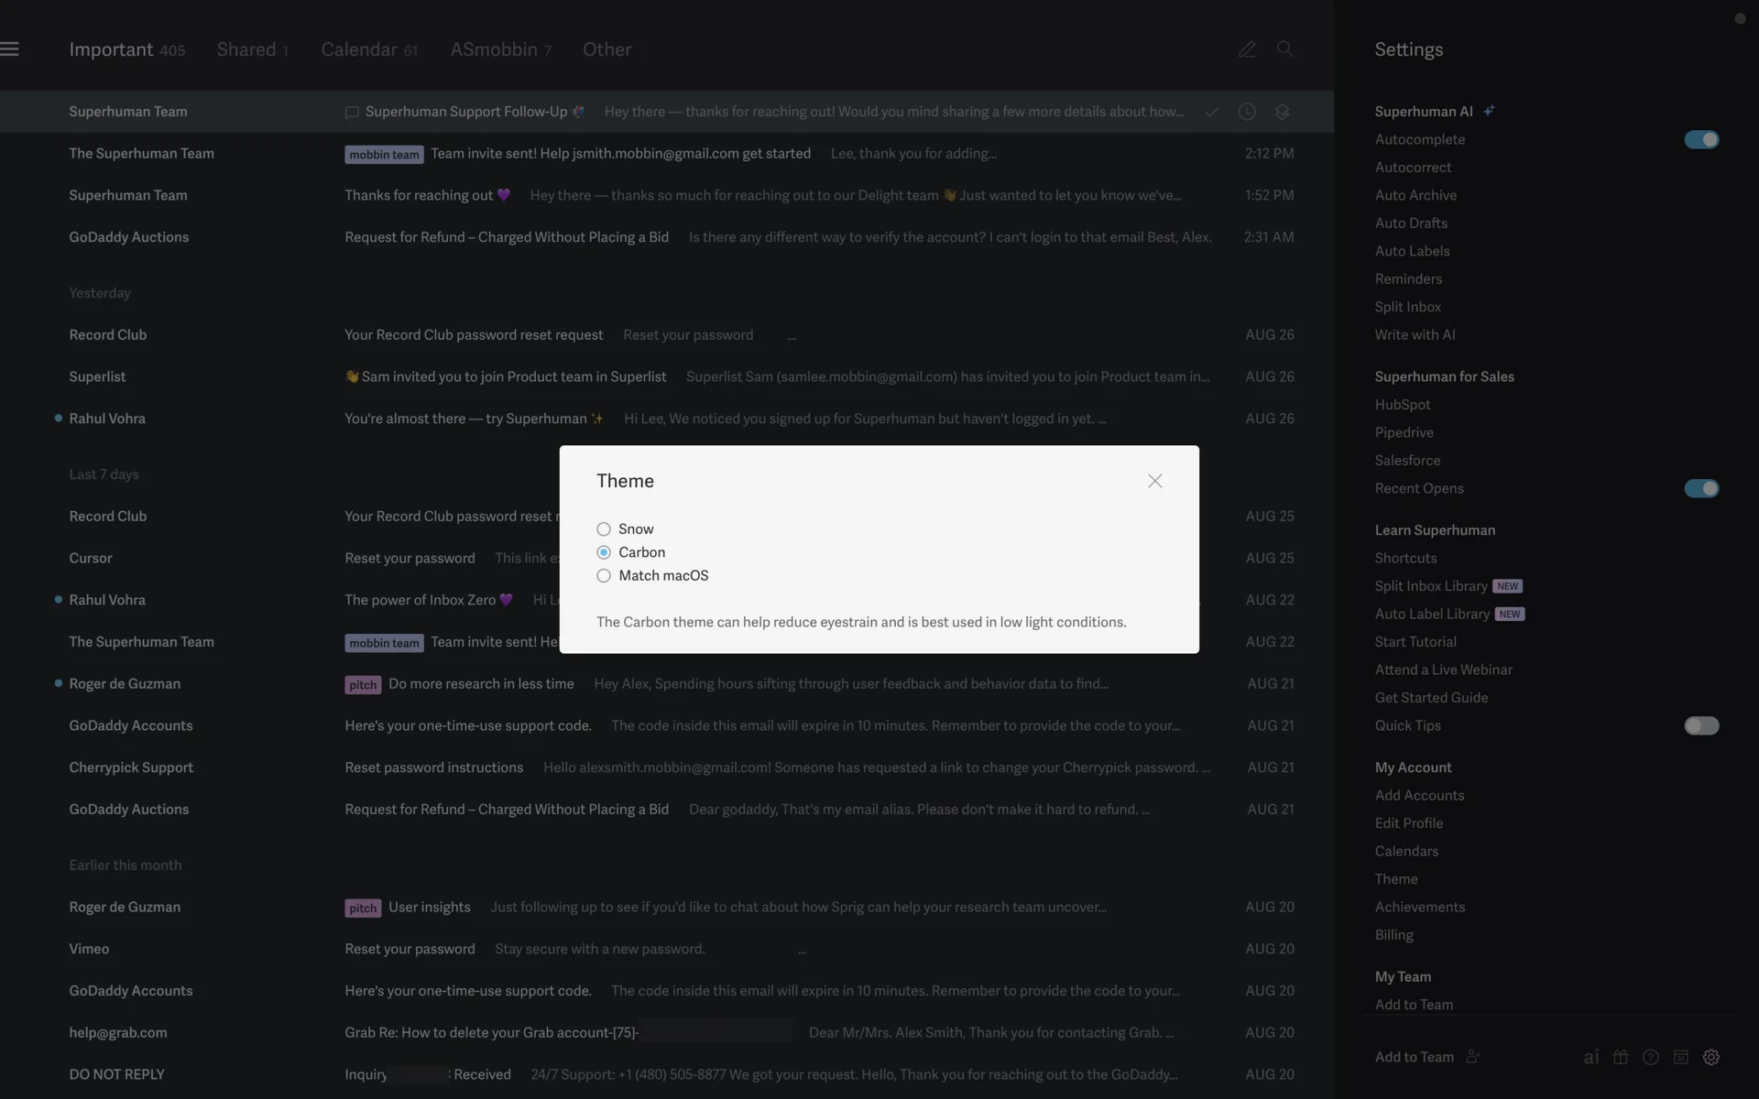Click the AI icon in the bottom bar
1759x1099 pixels.
(x=1591, y=1057)
